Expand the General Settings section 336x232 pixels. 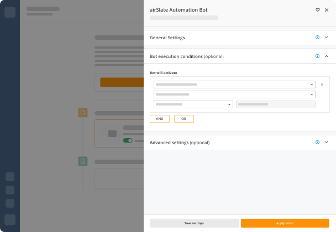tap(327, 37)
